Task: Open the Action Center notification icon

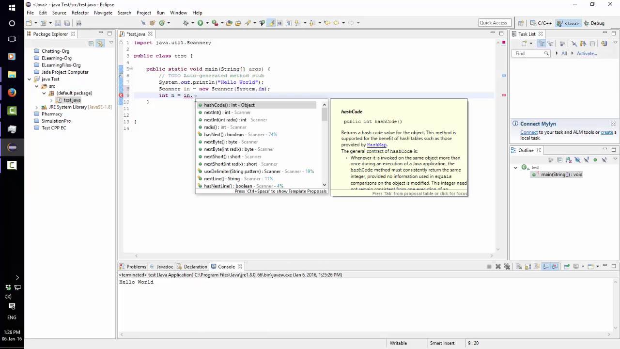Action: point(12,306)
